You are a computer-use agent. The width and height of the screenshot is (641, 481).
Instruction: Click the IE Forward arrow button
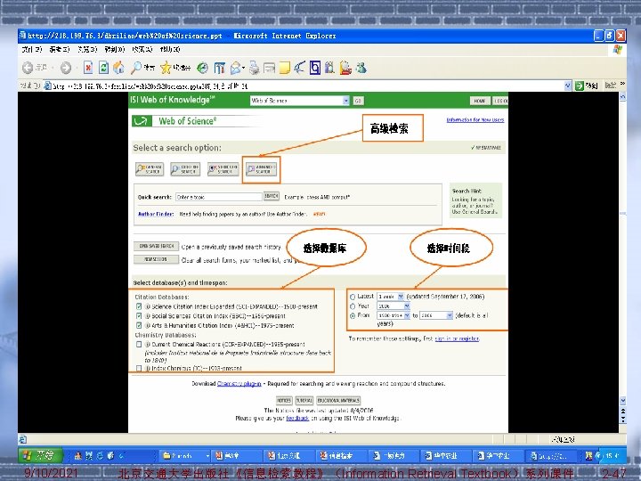pyautogui.click(x=66, y=68)
